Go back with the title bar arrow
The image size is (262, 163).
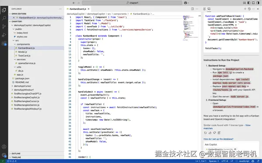(x=74, y=3)
